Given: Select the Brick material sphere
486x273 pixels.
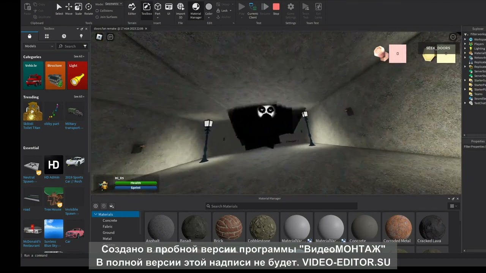Looking at the screenshot, I should pyautogui.click(x=229, y=227).
